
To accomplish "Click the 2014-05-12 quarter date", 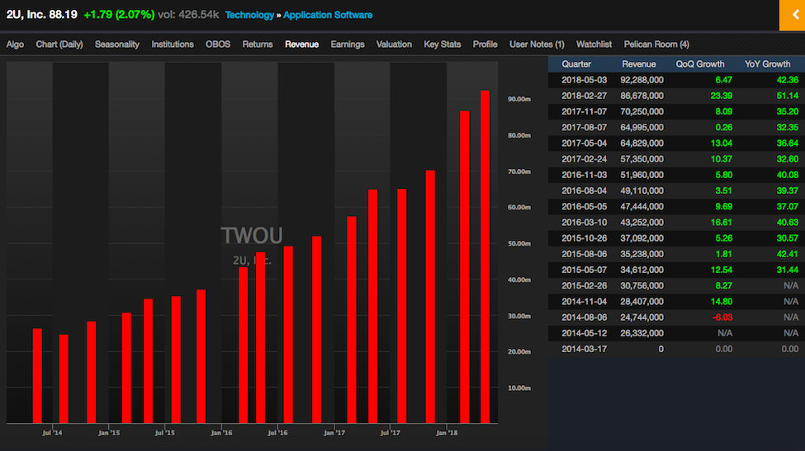I will 584,334.
